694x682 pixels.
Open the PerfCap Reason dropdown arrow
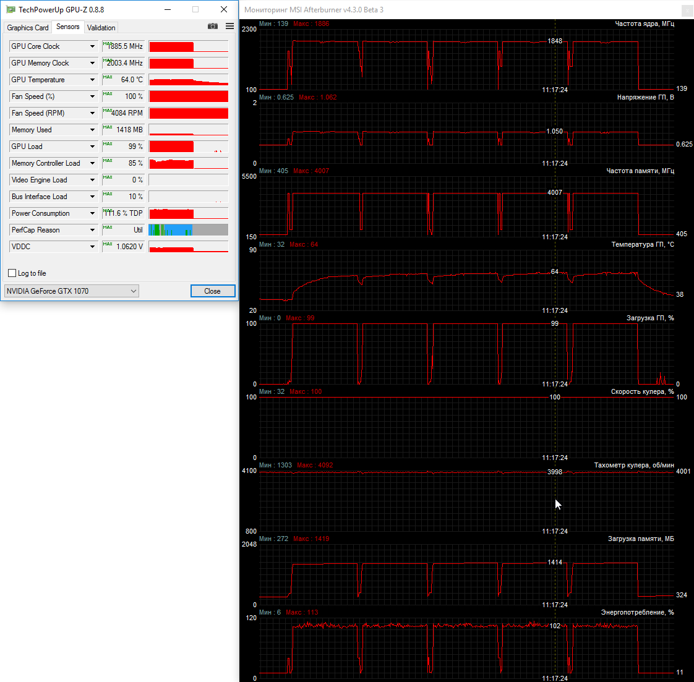(93, 230)
